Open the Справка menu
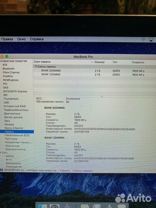Screen dimensions: 156x208 [x=37, y=39]
